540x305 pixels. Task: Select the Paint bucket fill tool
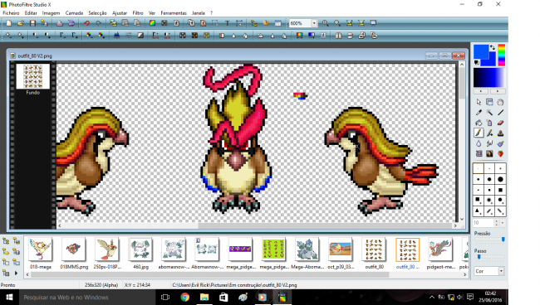479,123
